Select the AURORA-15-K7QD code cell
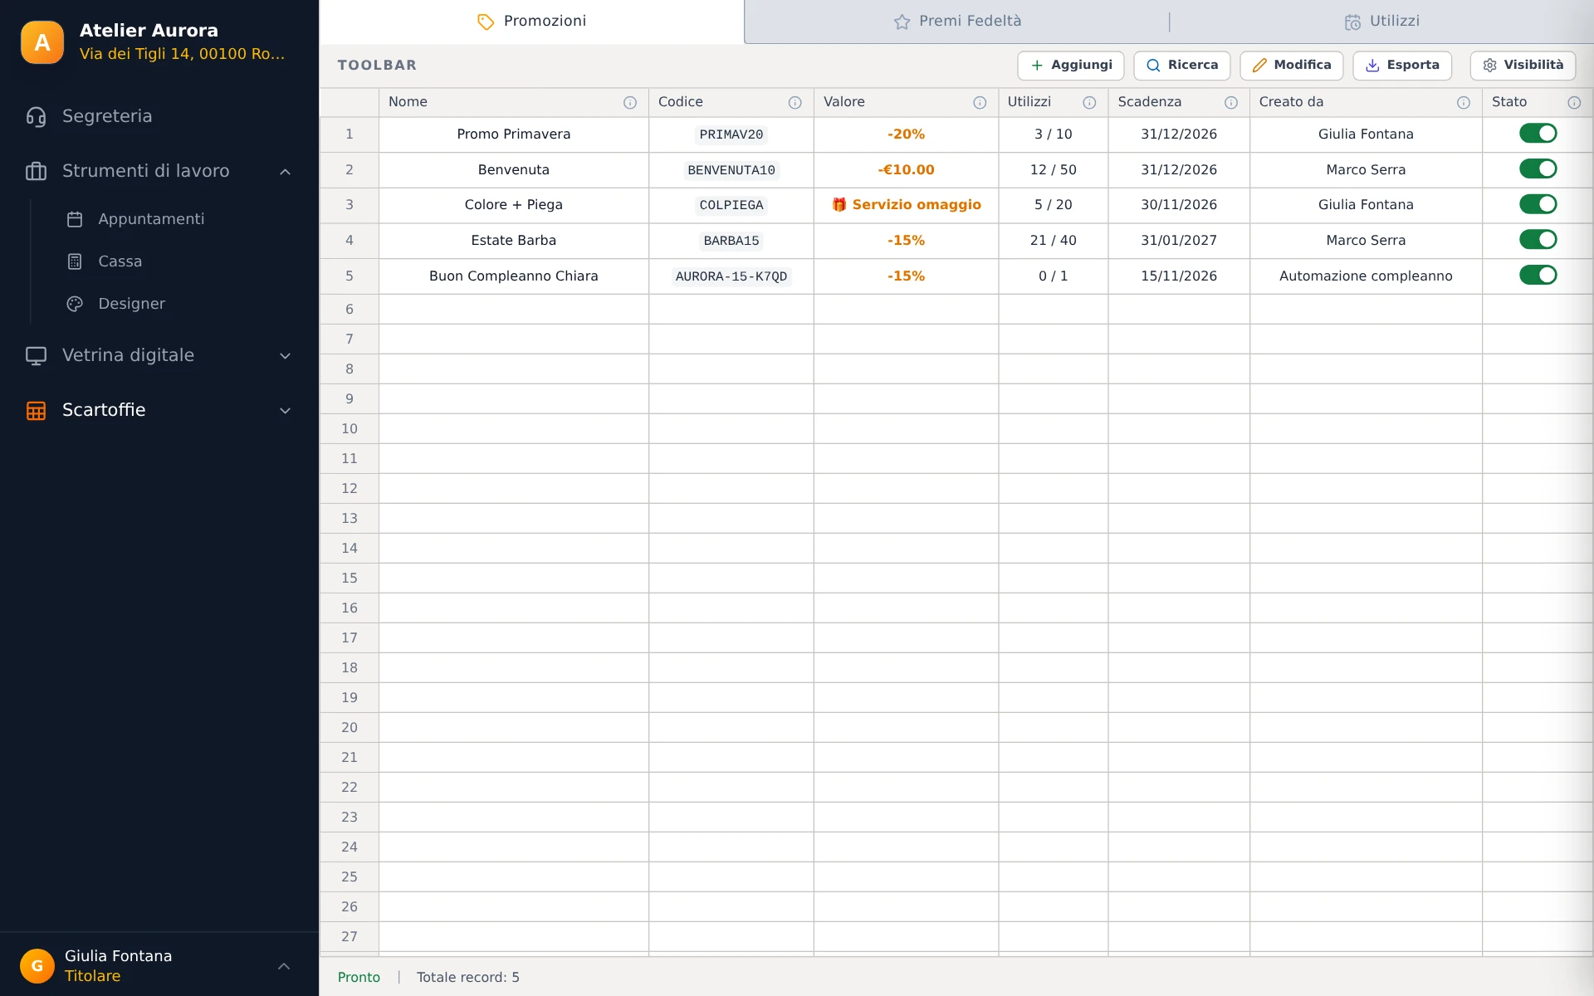Image resolution: width=1594 pixels, height=996 pixels. click(x=731, y=276)
